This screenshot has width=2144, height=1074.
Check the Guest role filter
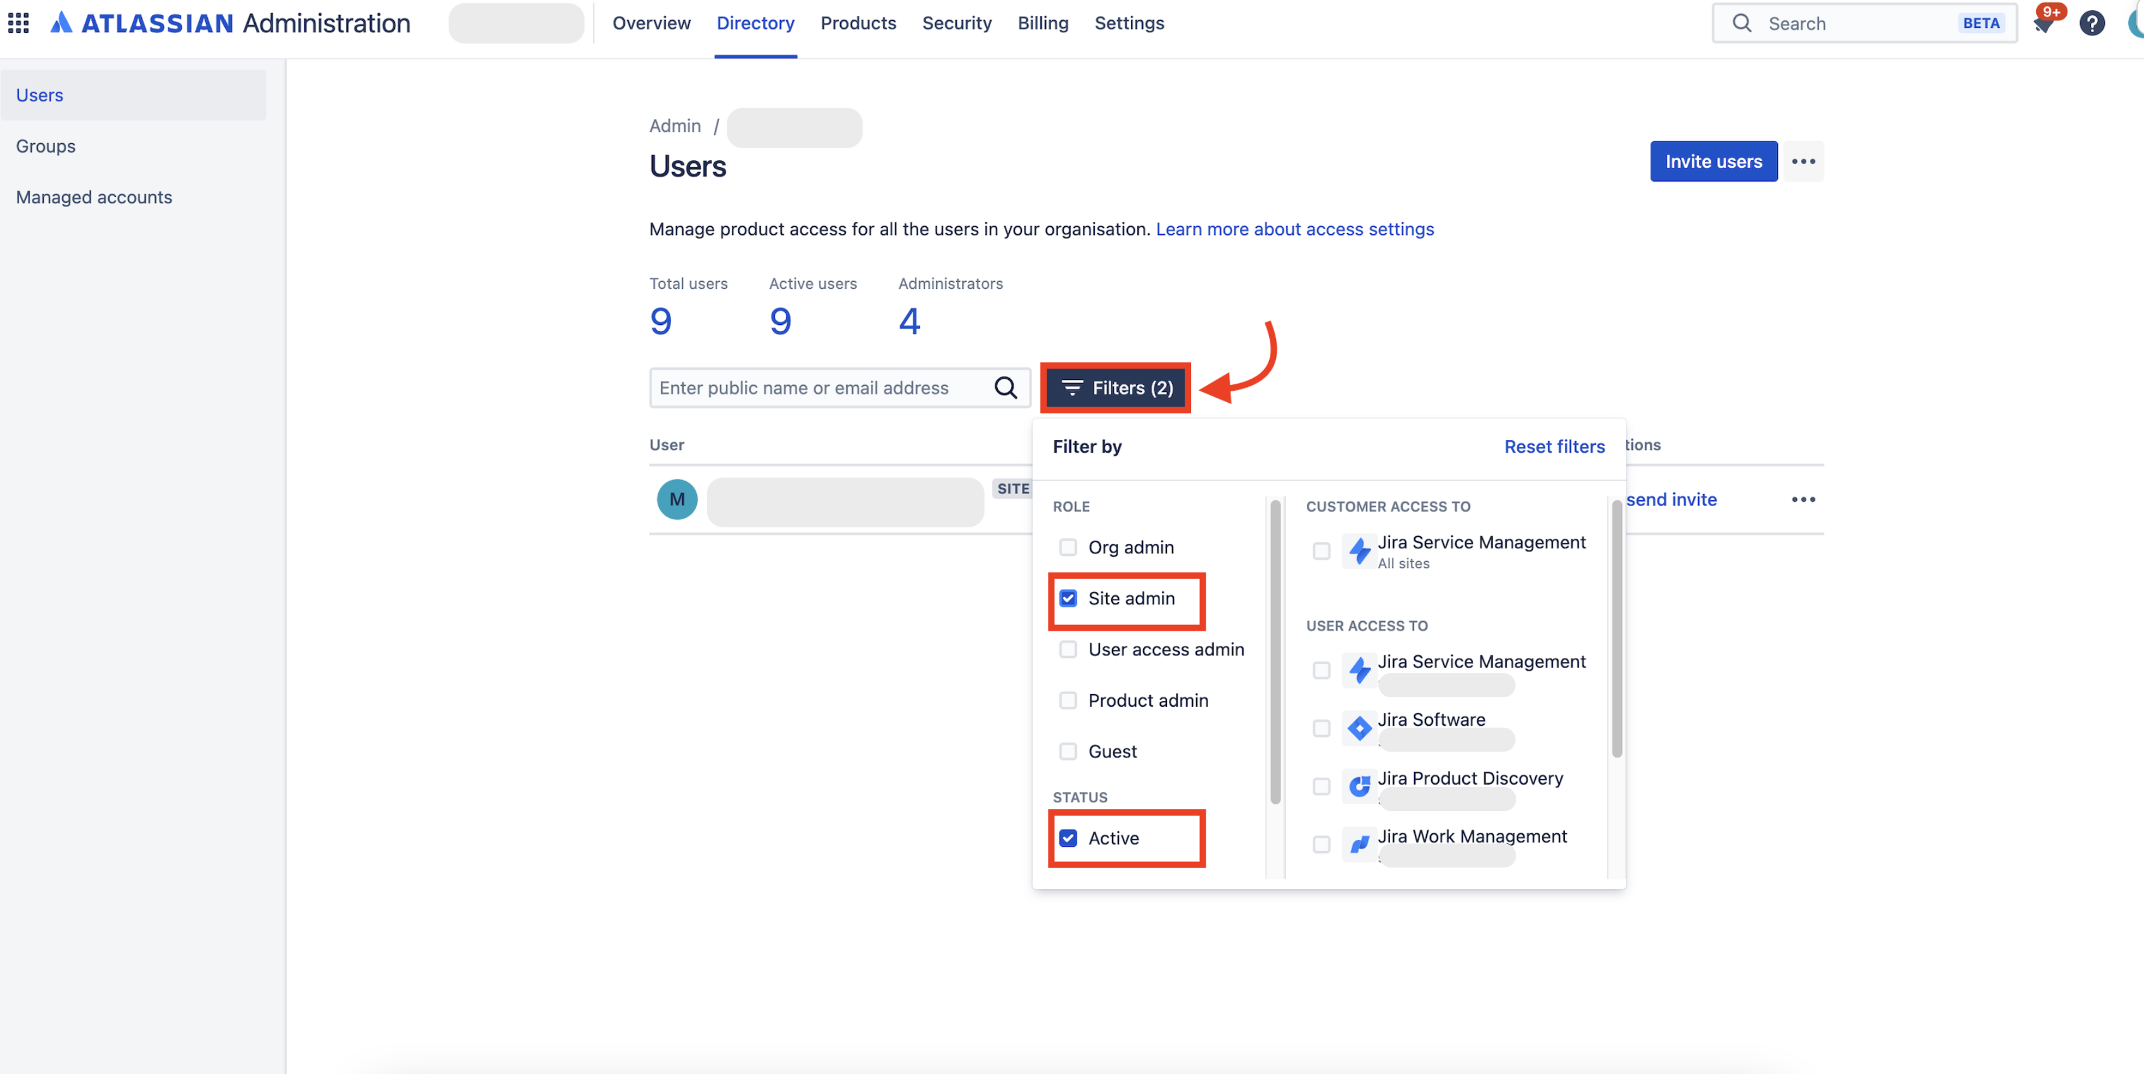point(1067,751)
